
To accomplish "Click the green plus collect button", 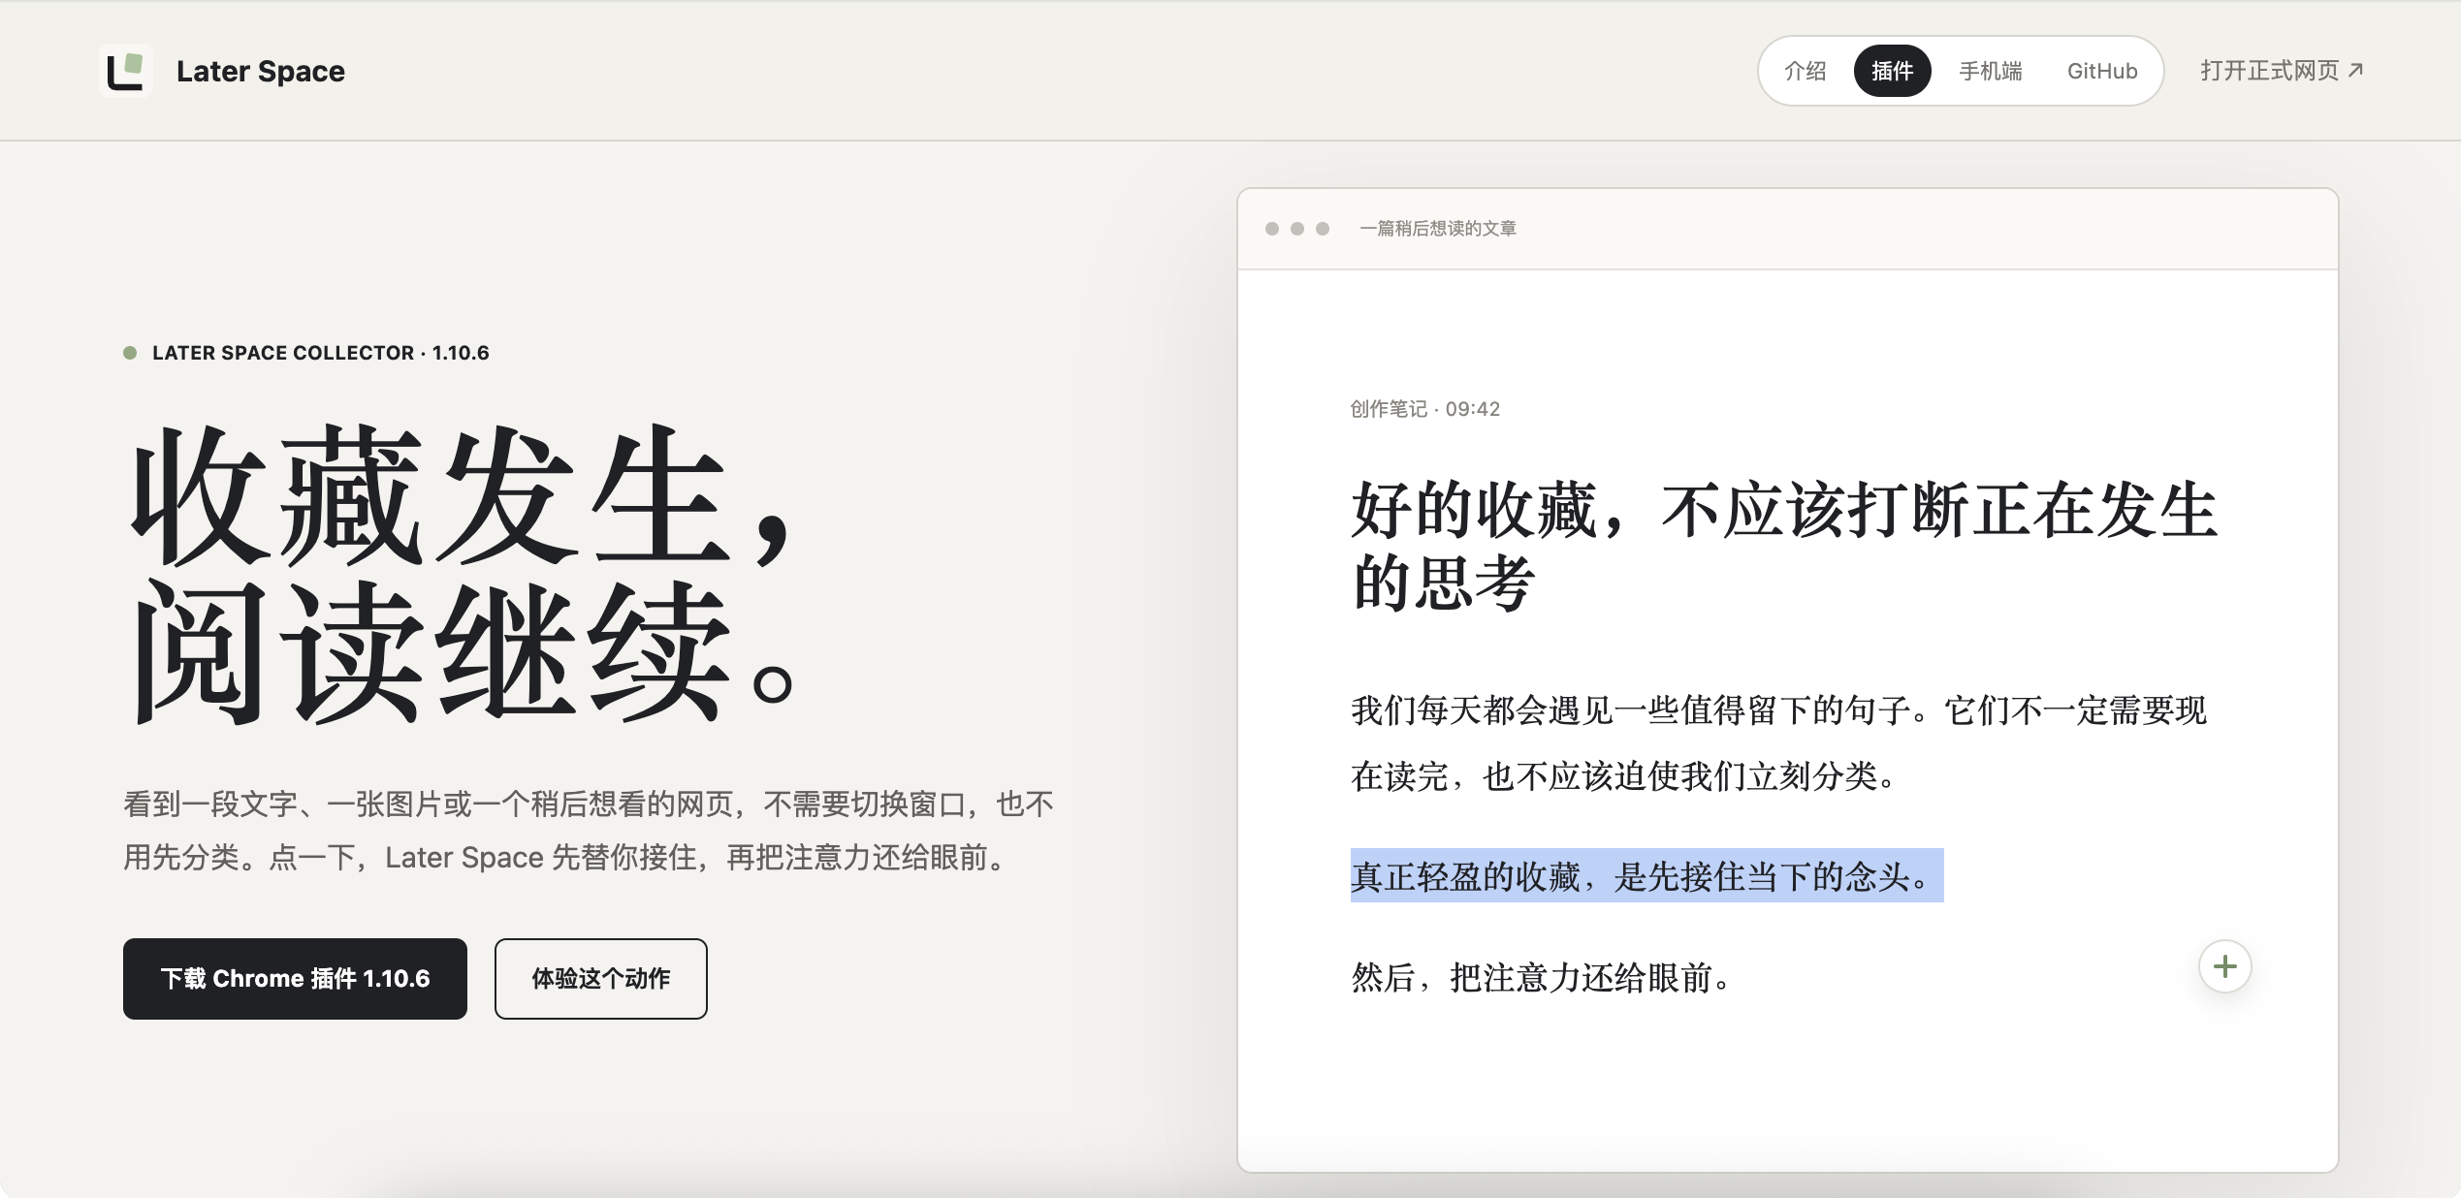I will click(2224, 966).
